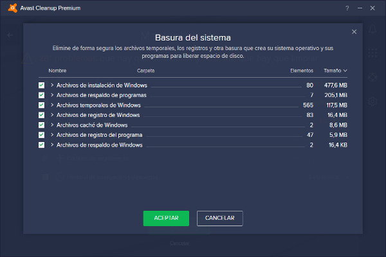Expand Archivos de instalación de Windows chevron

[x=52, y=85]
